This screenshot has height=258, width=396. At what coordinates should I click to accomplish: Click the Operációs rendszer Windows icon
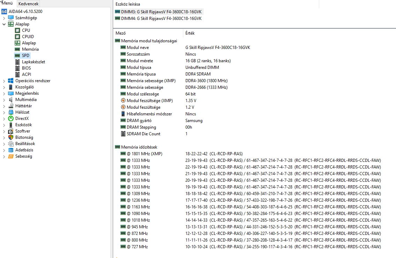pyautogui.click(x=10, y=81)
